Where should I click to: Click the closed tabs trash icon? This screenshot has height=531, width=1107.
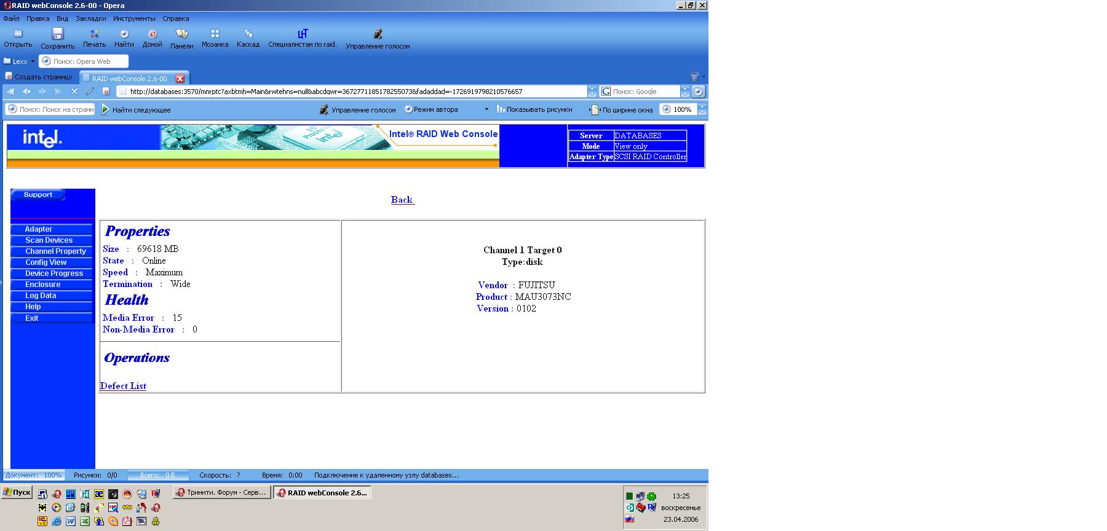pos(694,77)
